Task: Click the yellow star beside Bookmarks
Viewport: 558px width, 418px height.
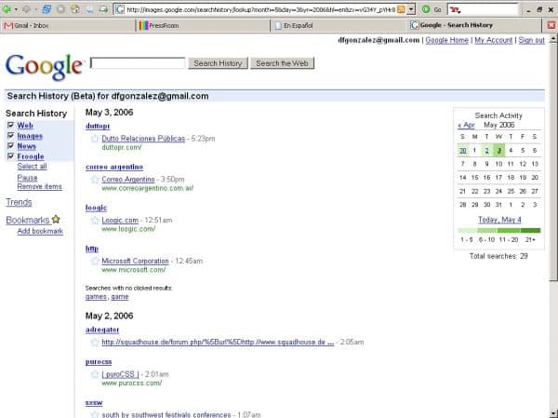Action: 56,219
